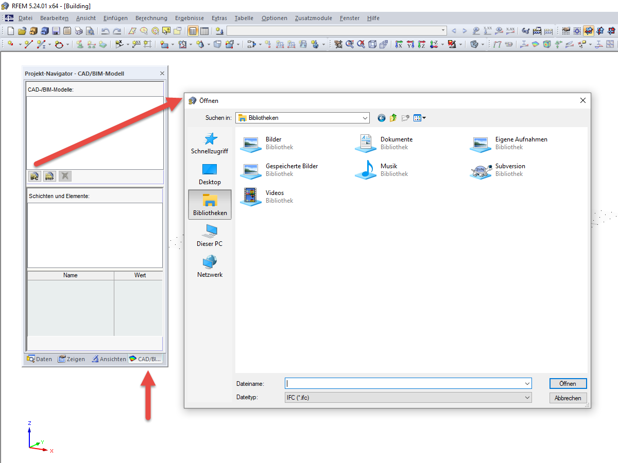Click the New model icon
This screenshot has width=618, height=463.
11,31
